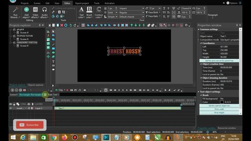Screen dimensions: 251x141
Task: Select the line drawing tool
Action: pos(53,44)
